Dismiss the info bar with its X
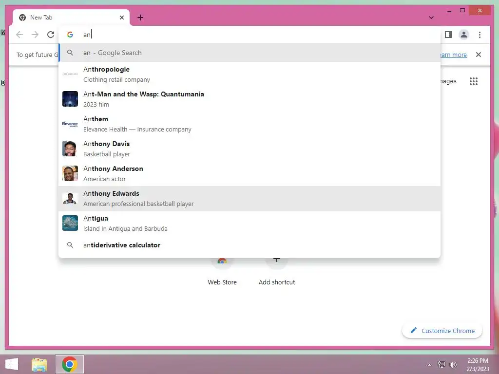 tap(479, 55)
